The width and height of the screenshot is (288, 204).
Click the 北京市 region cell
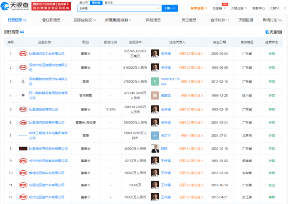pos(247,136)
